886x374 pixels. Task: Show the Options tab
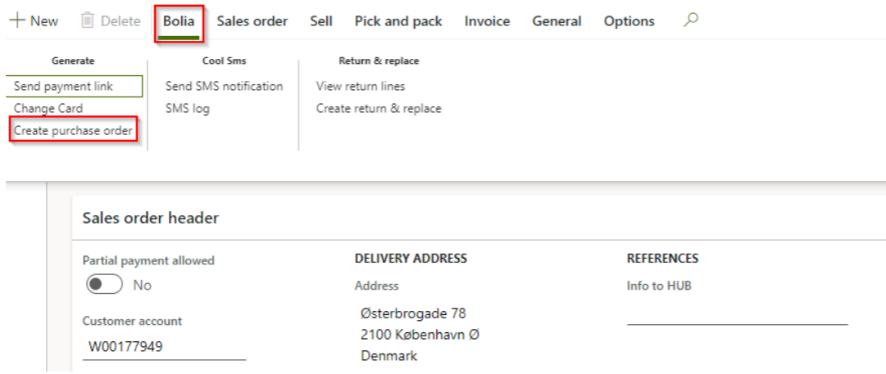point(629,21)
